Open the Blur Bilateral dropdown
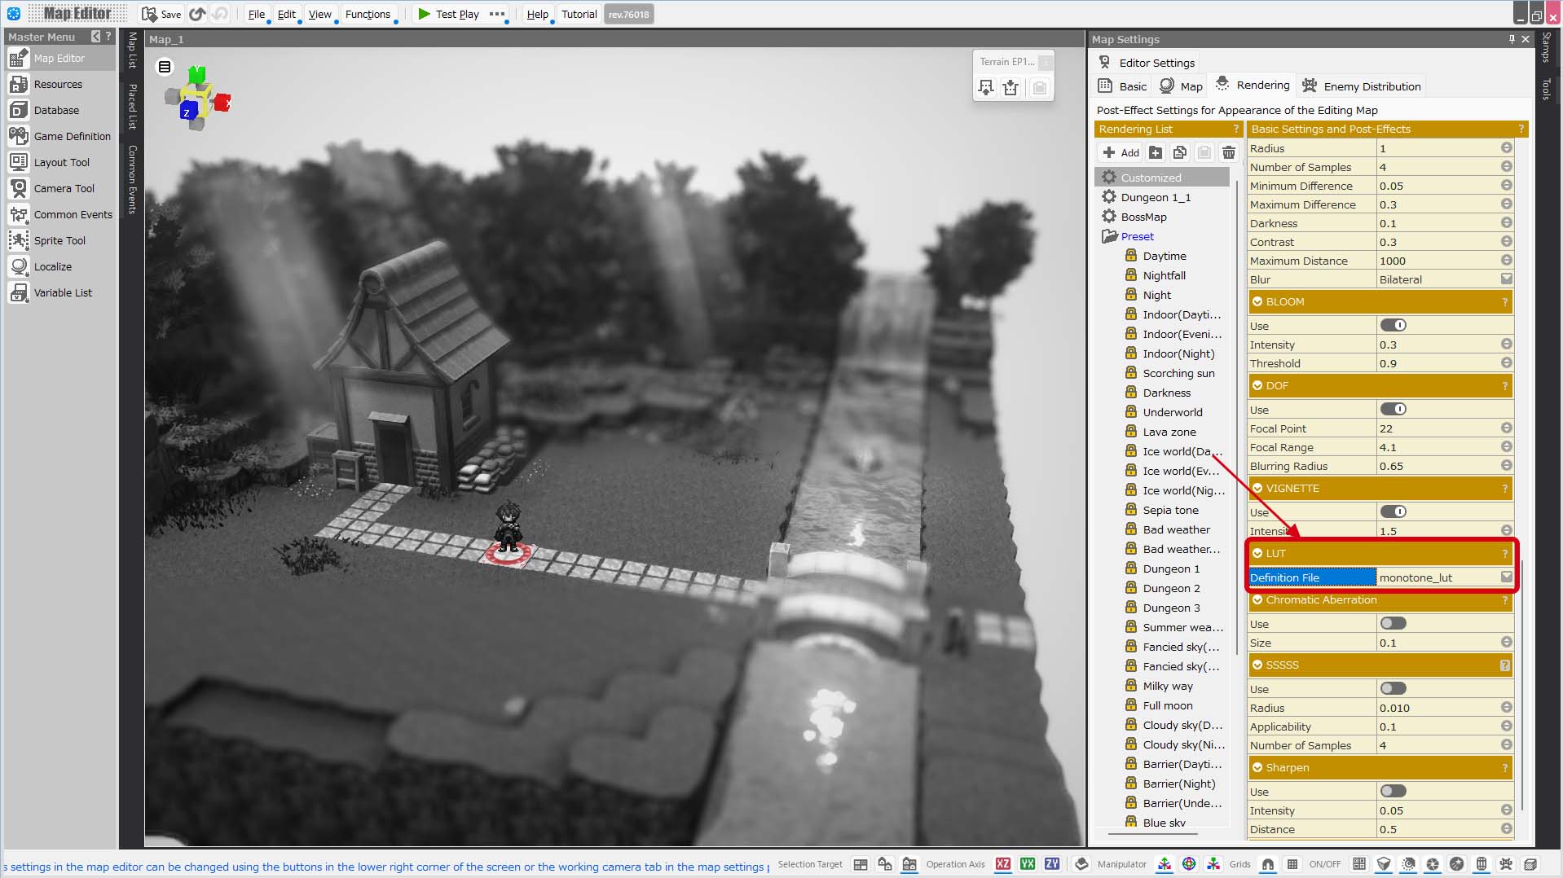 coord(1506,279)
